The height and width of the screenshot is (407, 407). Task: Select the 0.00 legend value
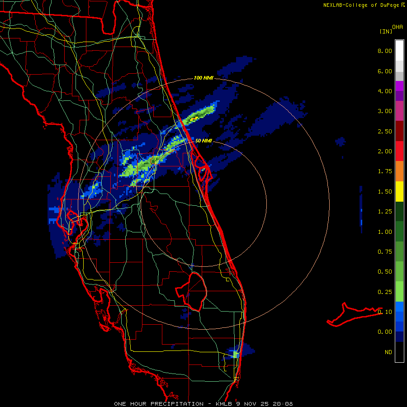click(x=385, y=332)
